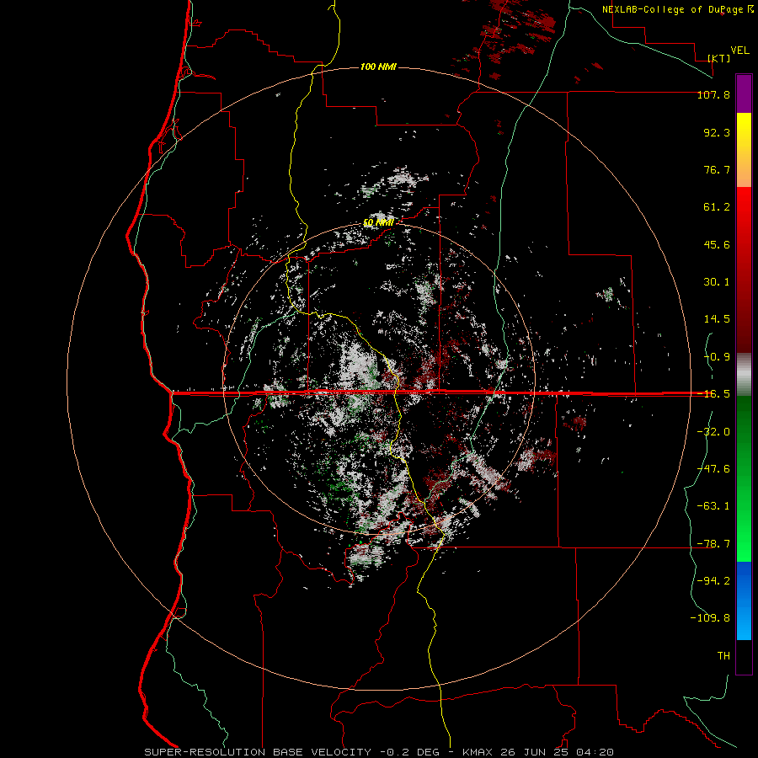Click the 100 NMI range ring label
Screen dimensions: 758x758
[378, 67]
